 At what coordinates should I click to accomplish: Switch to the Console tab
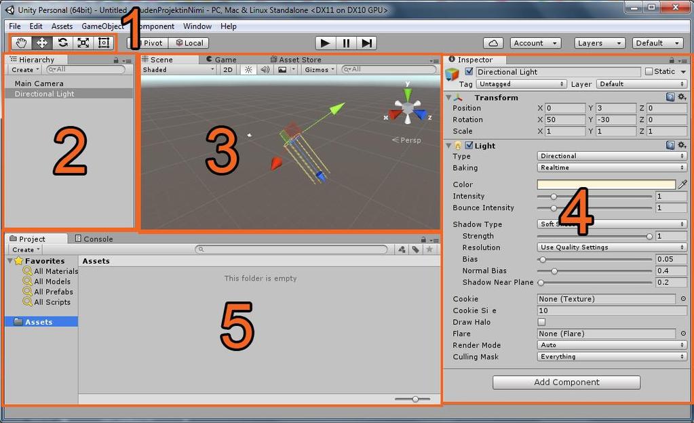point(94,239)
